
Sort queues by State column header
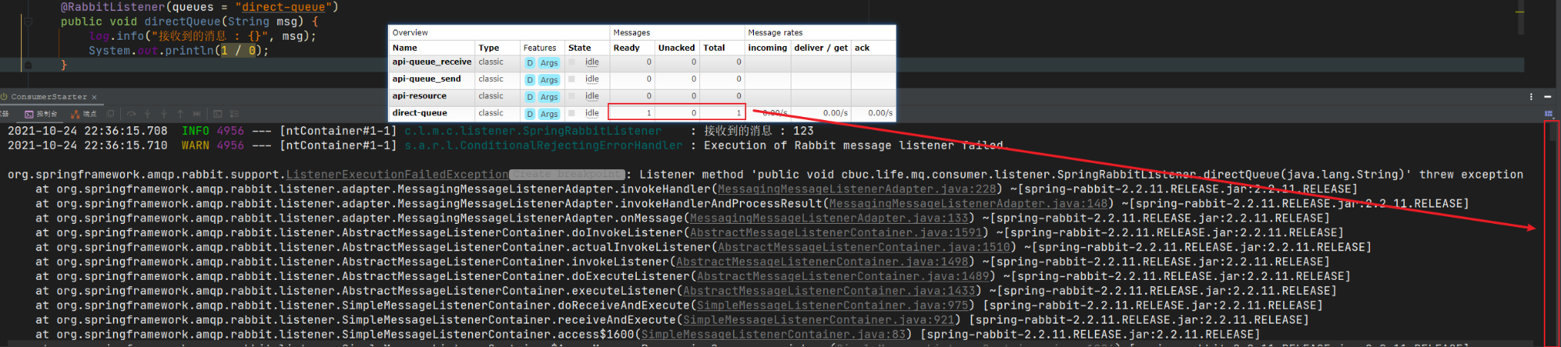click(579, 48)
